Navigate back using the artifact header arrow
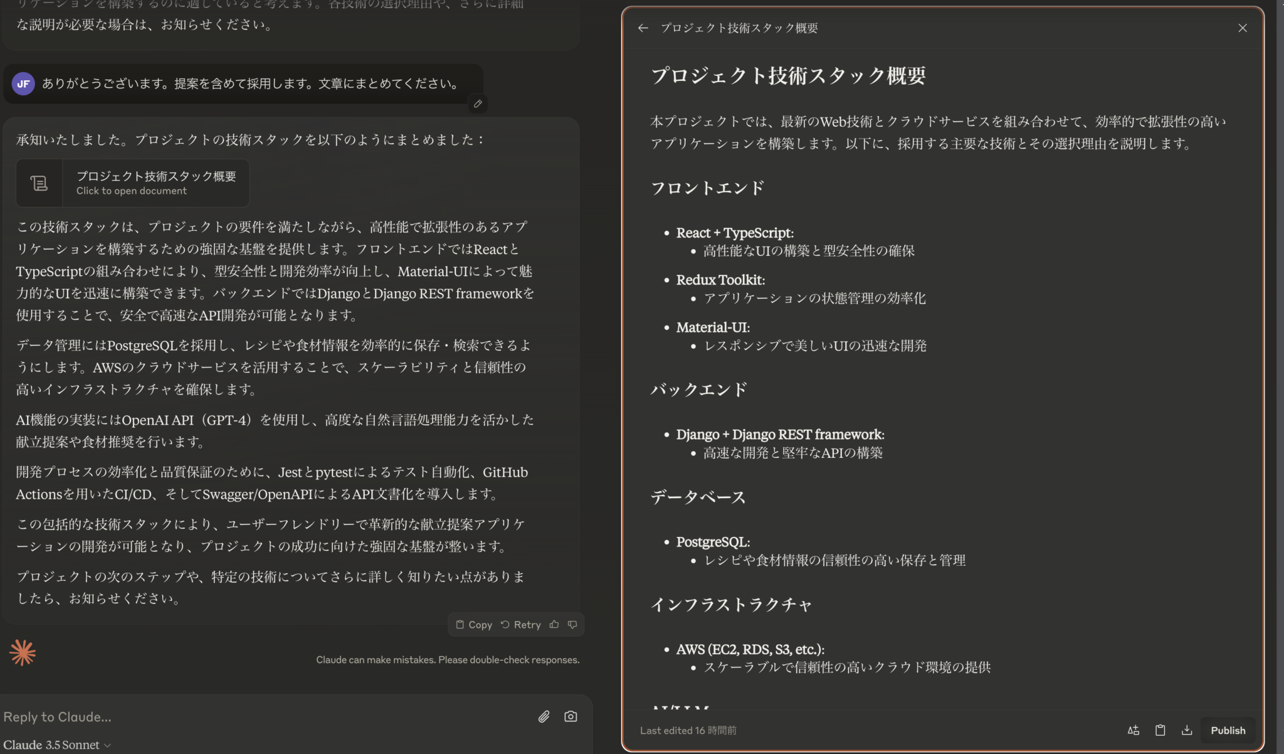 [x=643, y=28]
